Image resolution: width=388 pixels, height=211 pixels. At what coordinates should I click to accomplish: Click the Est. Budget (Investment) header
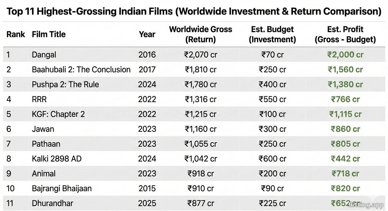[272, 34]
